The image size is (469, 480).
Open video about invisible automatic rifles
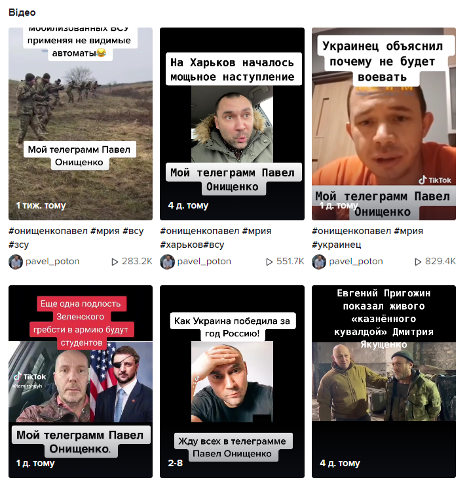point(81,124)
